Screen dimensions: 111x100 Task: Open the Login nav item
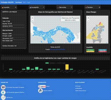point(29,2)
